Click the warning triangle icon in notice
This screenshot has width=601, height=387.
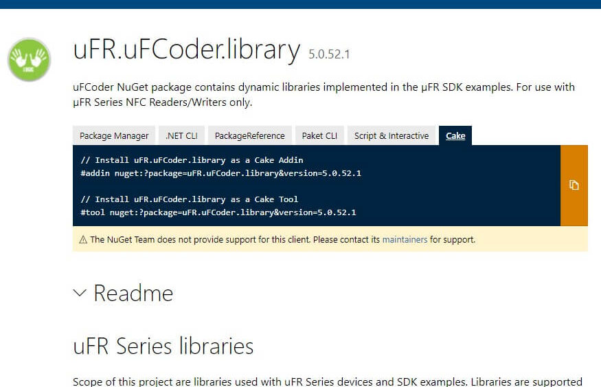pos(83,240)
